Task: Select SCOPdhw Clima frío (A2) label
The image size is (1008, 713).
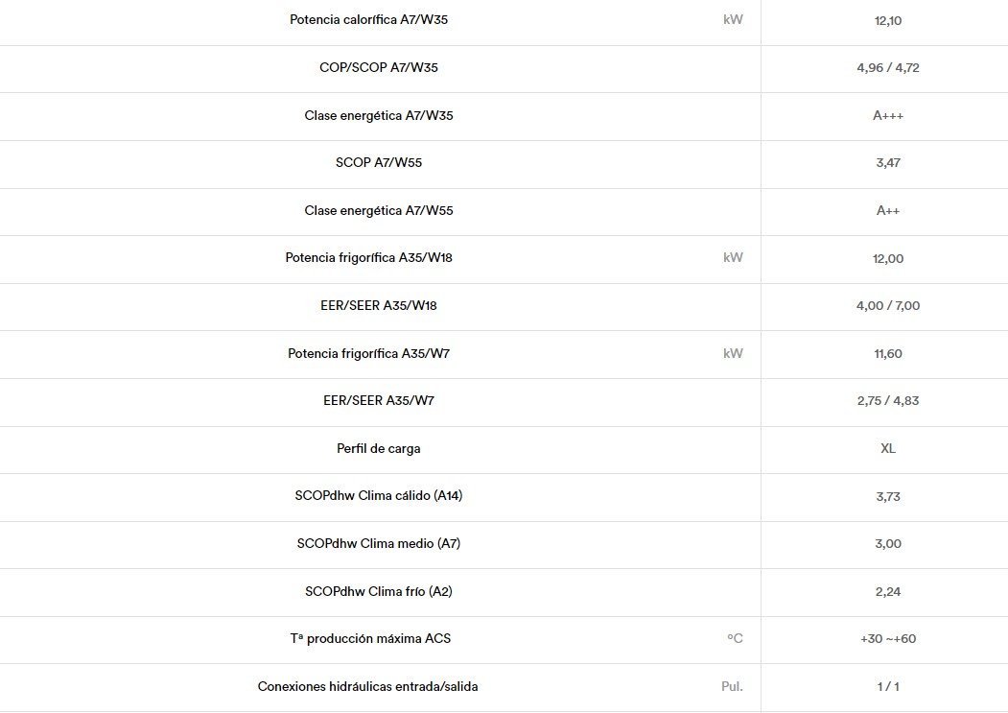Action: pos(379,591)
